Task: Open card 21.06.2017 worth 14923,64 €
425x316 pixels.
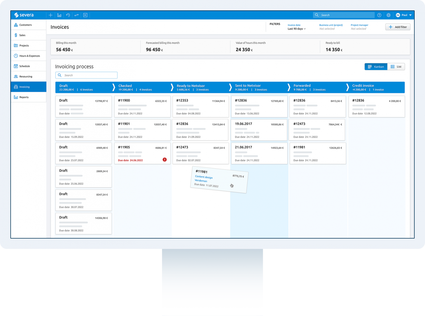Action: 259,154
